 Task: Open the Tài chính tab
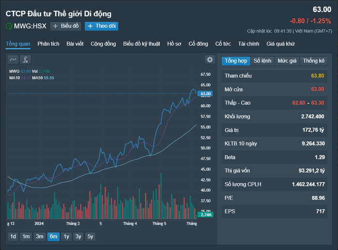pos(248,44)
